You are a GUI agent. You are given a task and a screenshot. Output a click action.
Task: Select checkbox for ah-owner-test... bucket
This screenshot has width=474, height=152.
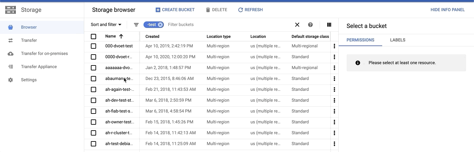point(93,122)
